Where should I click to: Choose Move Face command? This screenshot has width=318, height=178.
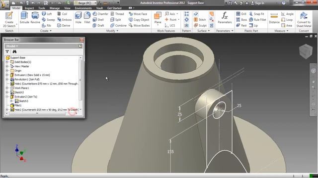pyautogui.click(x=138, y=14)
